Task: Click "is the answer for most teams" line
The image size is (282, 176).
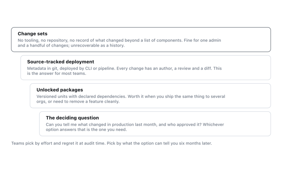Action: click(57, 73)
